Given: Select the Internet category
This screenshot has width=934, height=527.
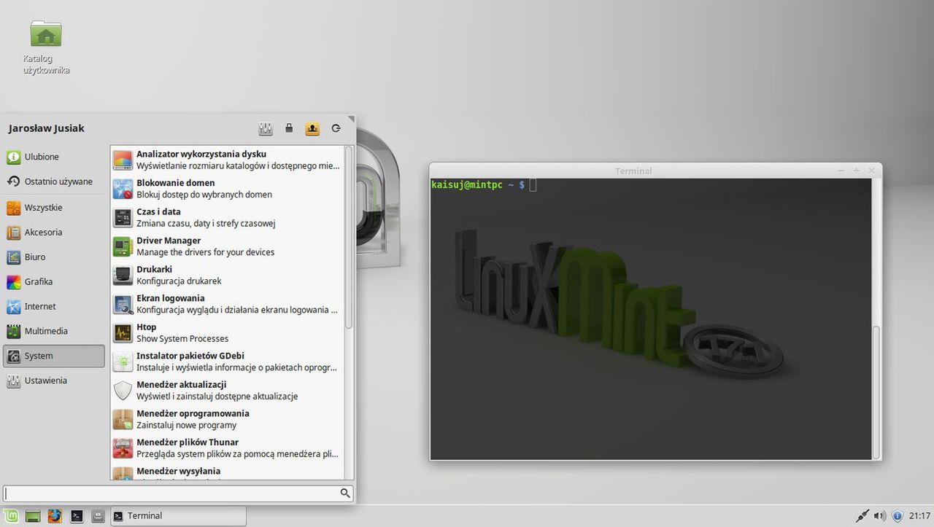Looking at the screenshot, I should pos(54,307).
